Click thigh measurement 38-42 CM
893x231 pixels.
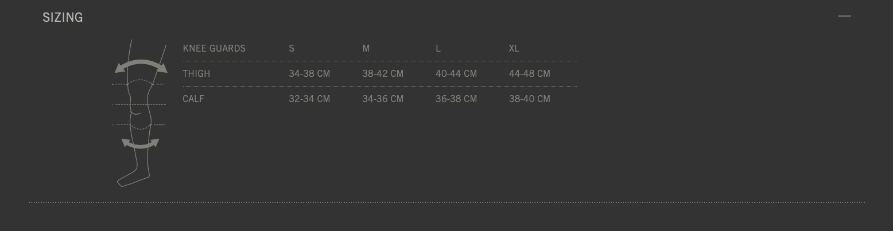[x=383, y=74]
